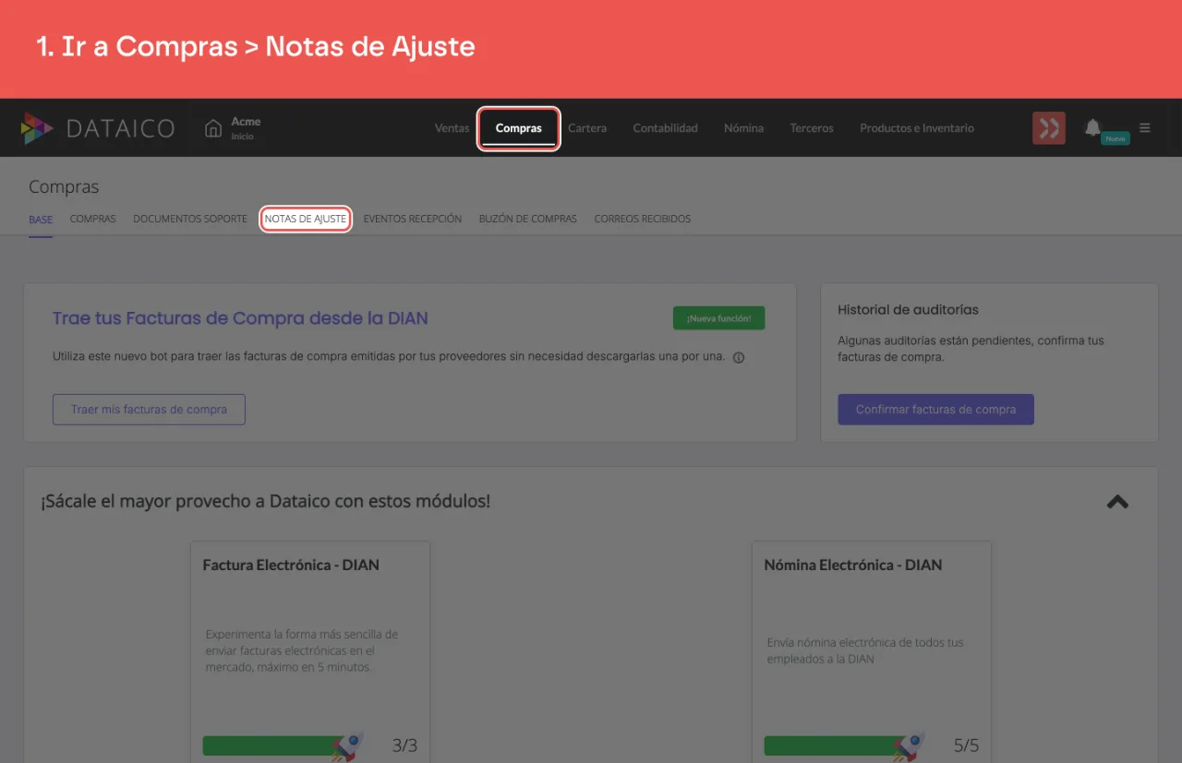Open the Nómina menu
The width and height of the screenshot is (1182, 763).
pos(743,128)
